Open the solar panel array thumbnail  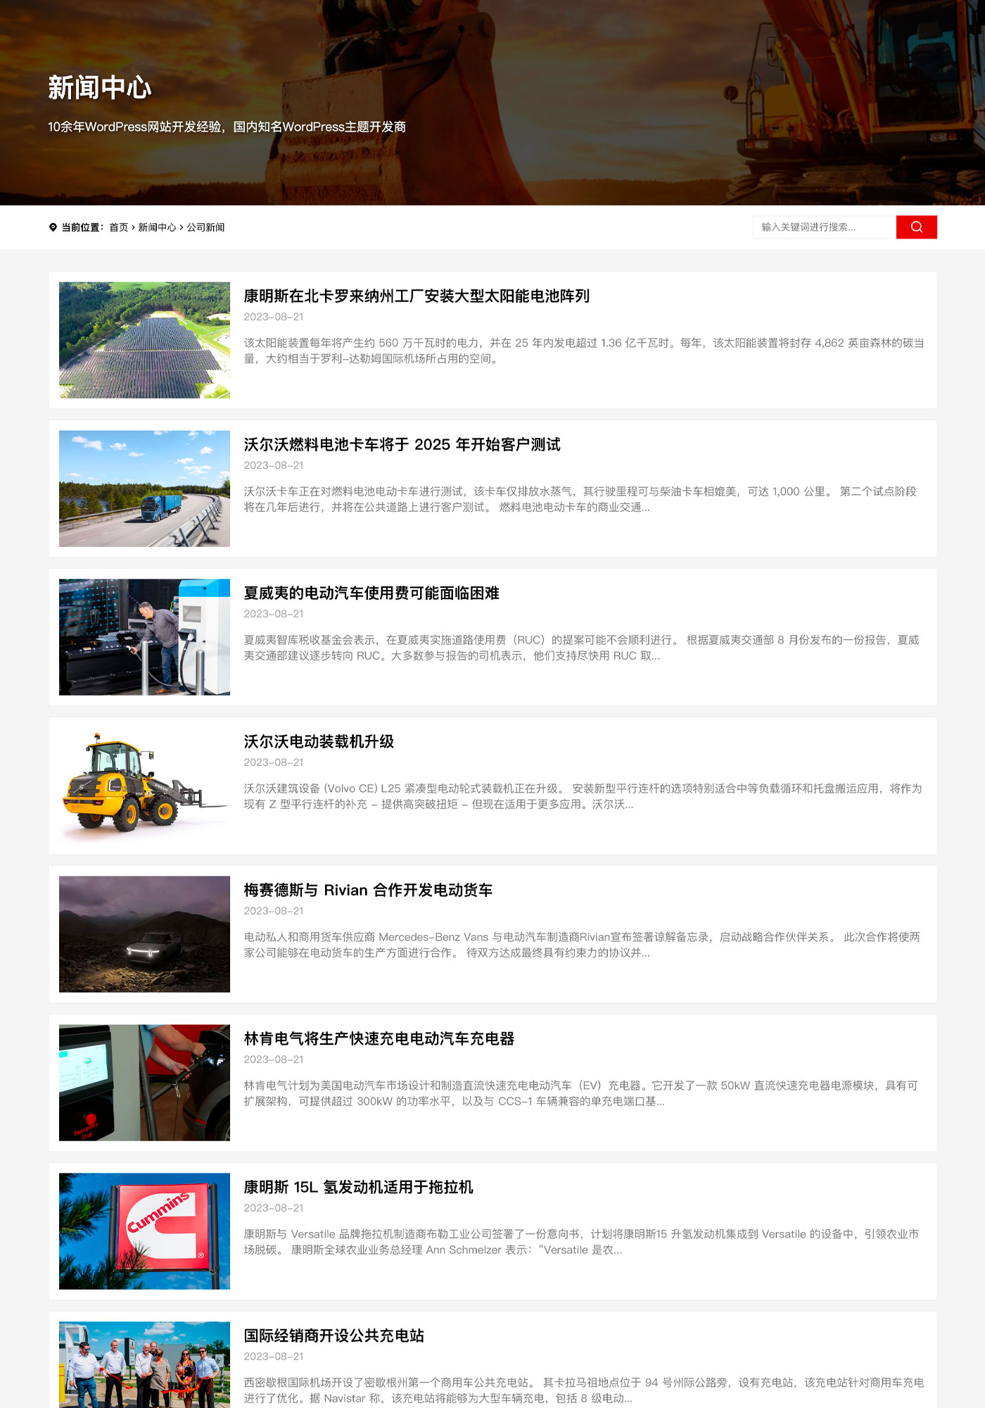(144, 340)
